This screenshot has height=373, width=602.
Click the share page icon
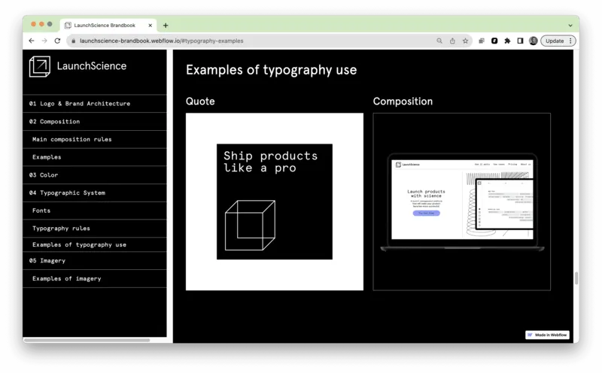click(452, 41)
